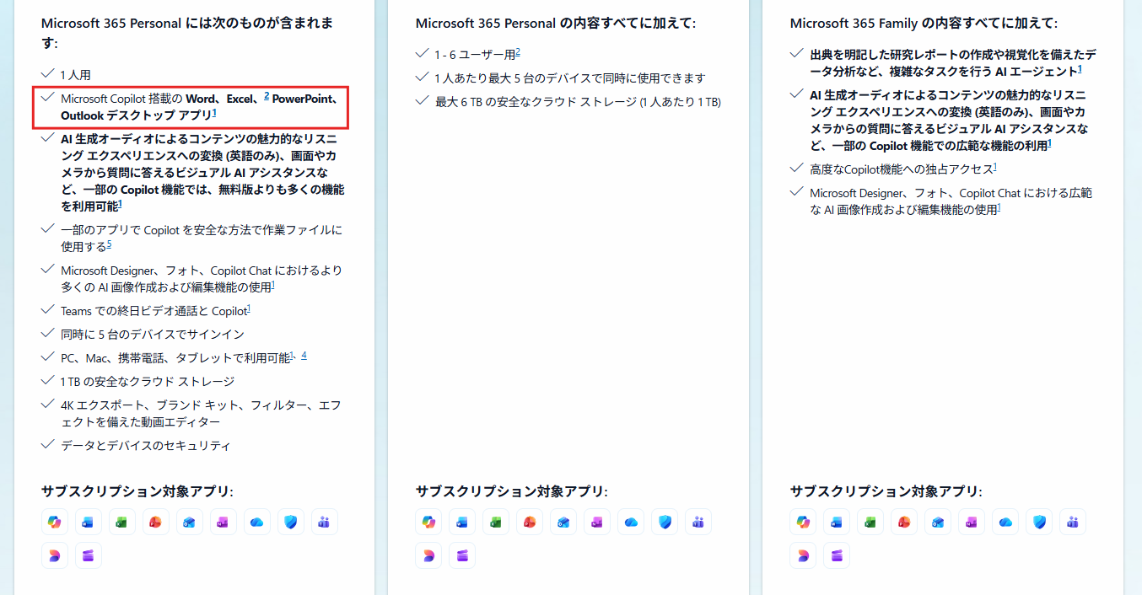Image resolution: width=1142 pixels, height=595 pixels.
Task: Click the Copilot icon in the rightmost card
Action: 803,522
